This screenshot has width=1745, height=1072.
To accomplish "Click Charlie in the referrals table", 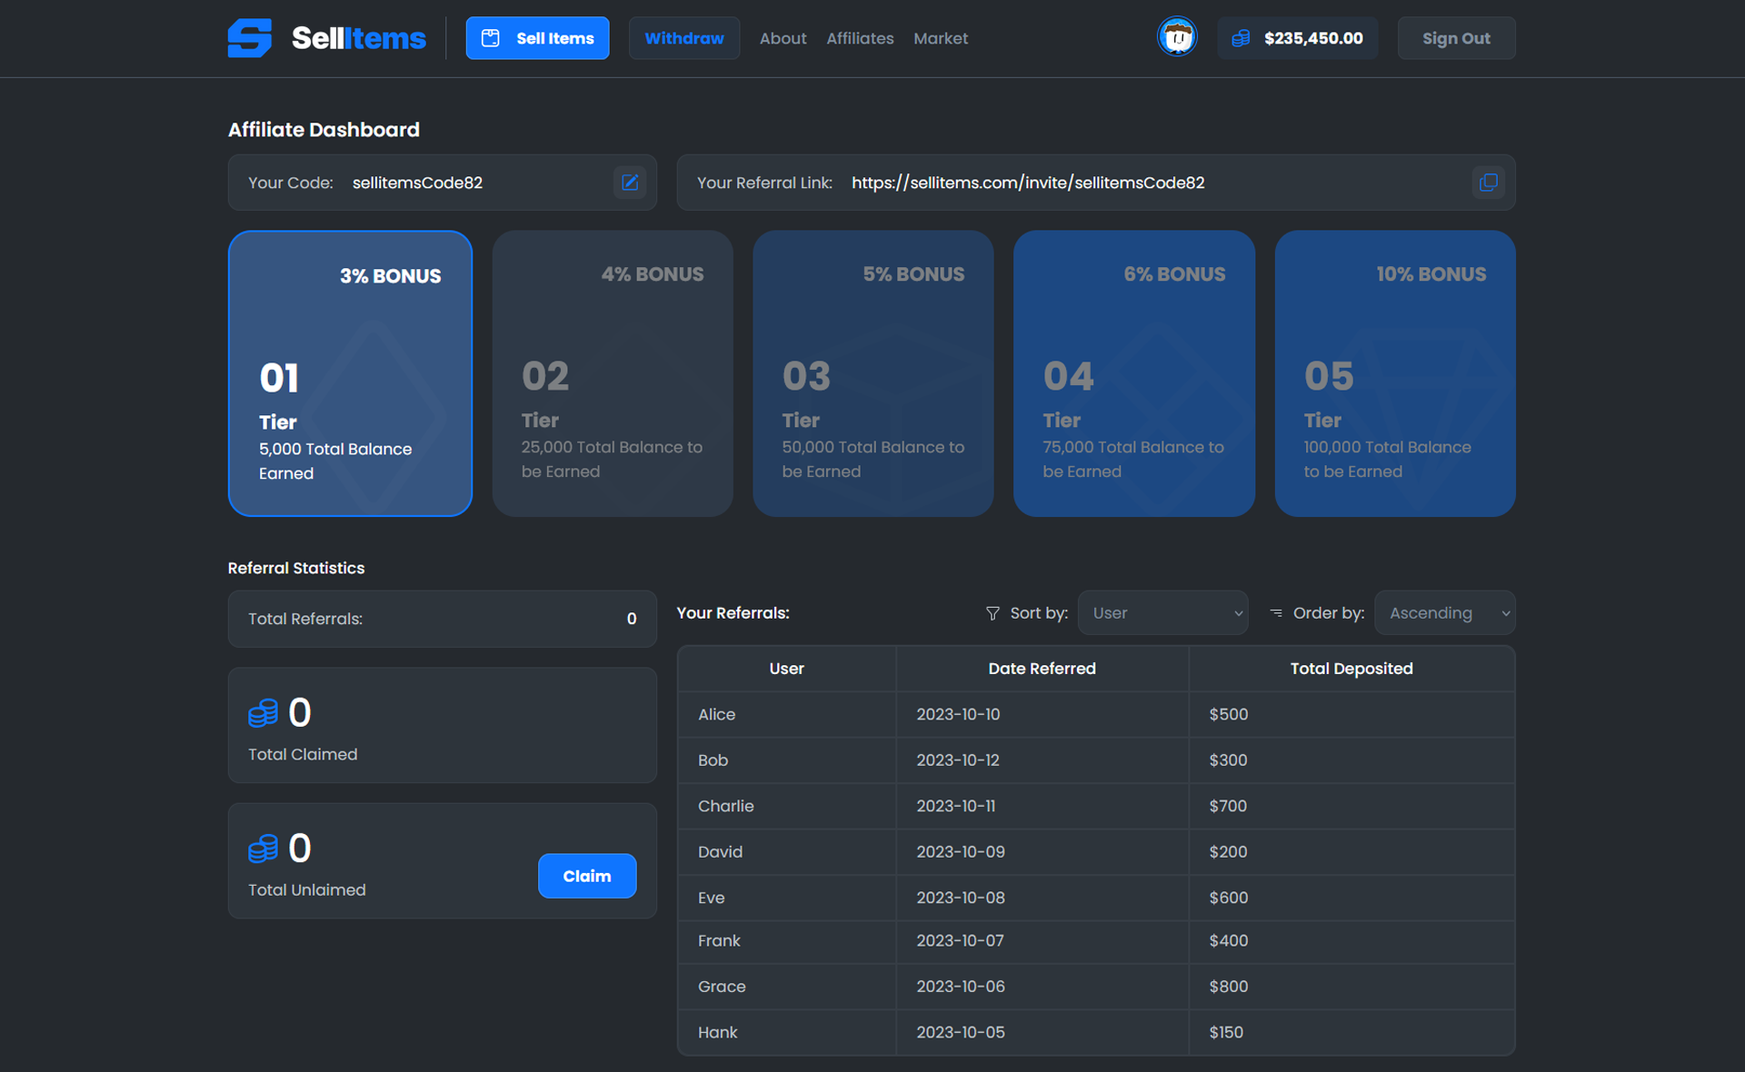I will 725,806.
